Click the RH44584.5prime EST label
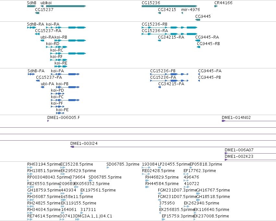The height and width of the screenshot is (221, 276). [162, 184]
